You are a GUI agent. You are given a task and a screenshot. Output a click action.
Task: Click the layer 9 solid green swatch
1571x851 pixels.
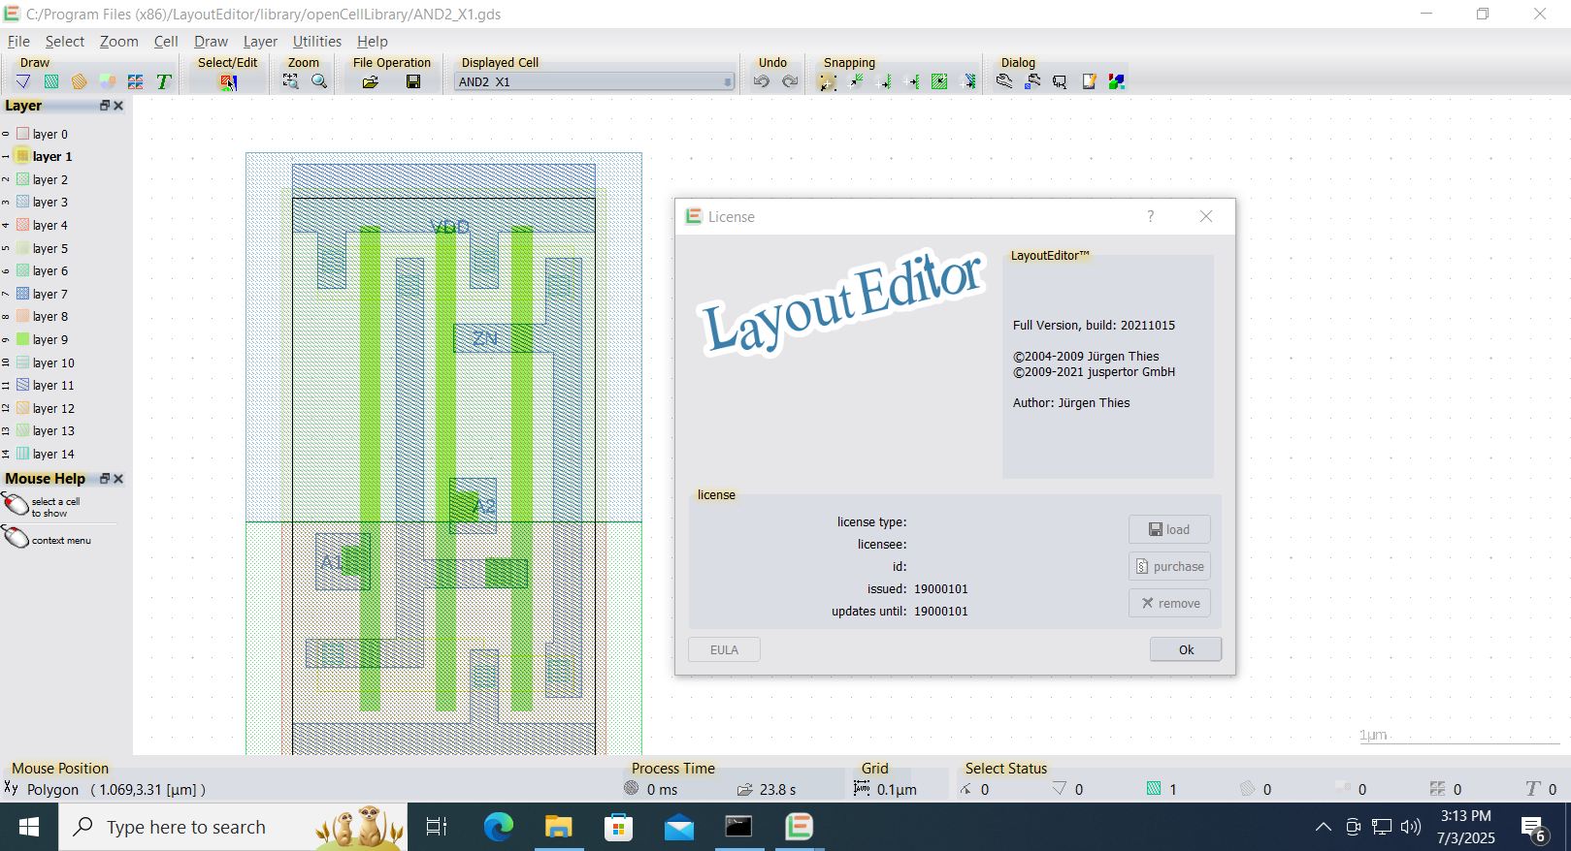pyautogui.click(x=23, y=339)
